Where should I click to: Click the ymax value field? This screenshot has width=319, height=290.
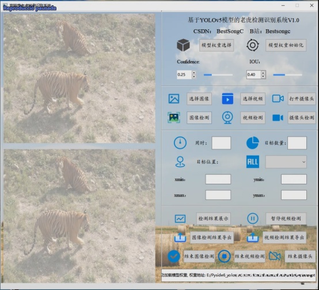(294, 195)
